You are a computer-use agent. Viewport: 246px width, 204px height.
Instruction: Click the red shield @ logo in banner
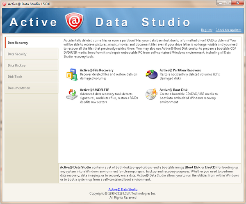point(74,21)
